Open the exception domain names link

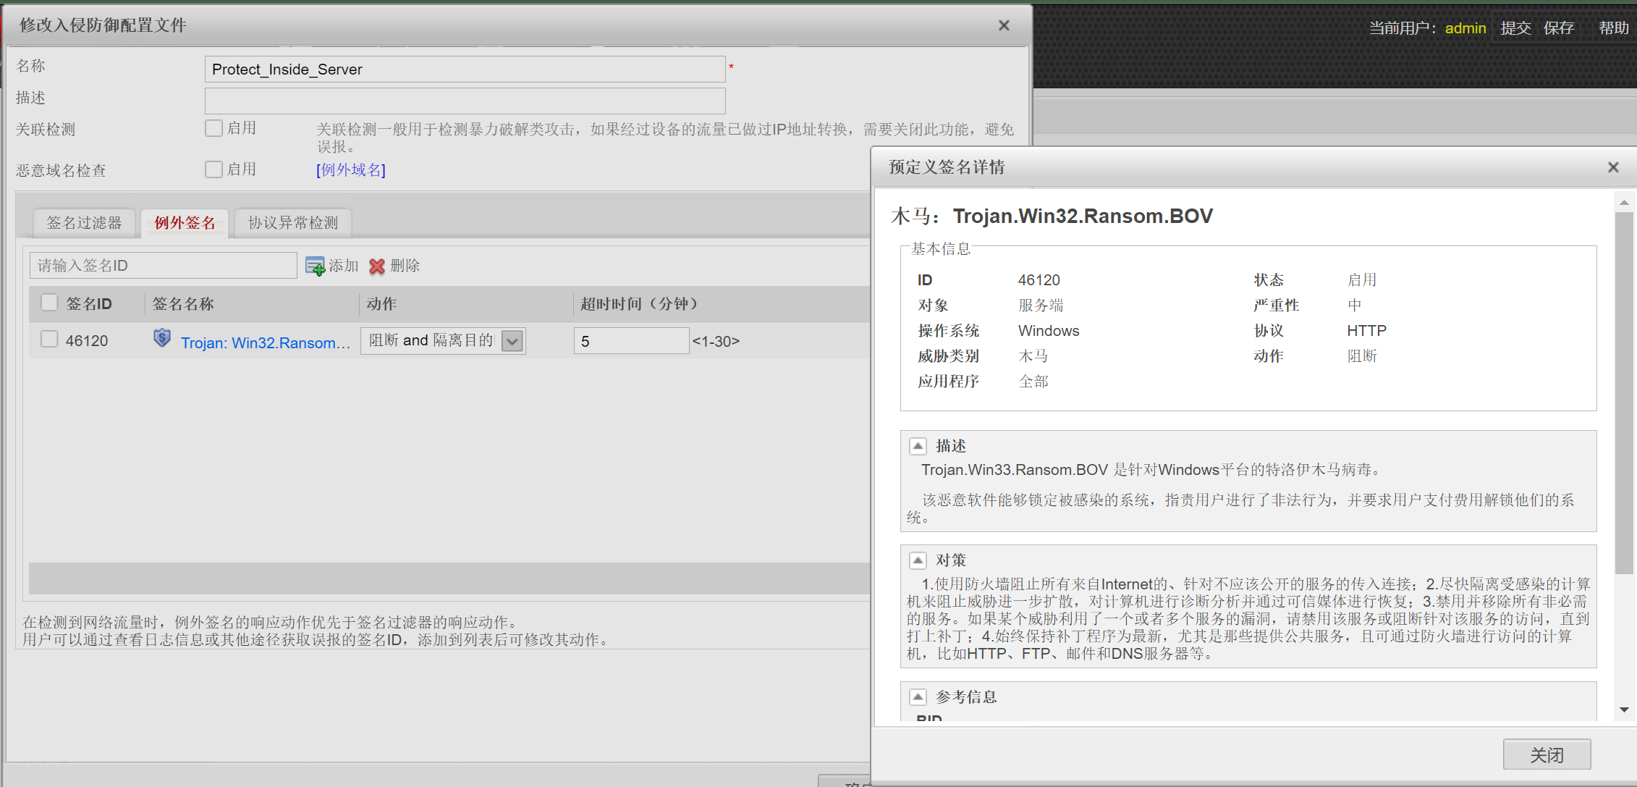point(351,170)
